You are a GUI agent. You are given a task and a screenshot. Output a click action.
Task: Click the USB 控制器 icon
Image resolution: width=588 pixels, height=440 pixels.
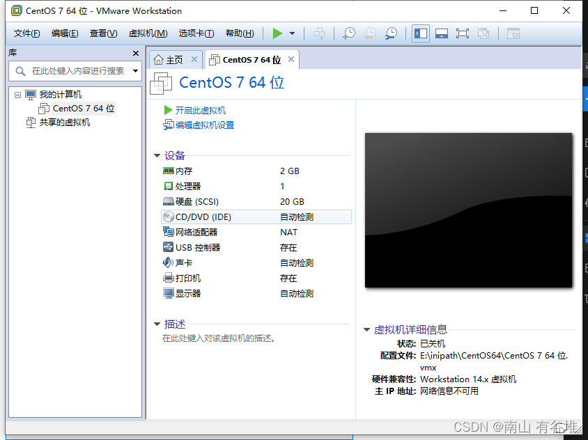[x=169, y=247]
